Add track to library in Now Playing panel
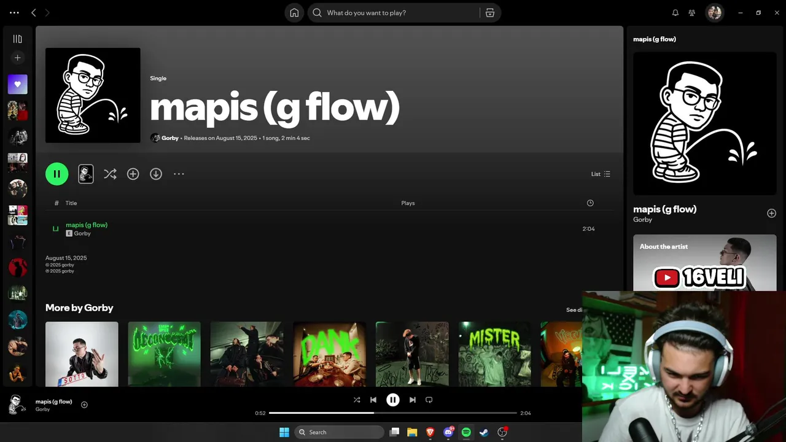Screen dimensions: 786x442 (x=771, y=213)
